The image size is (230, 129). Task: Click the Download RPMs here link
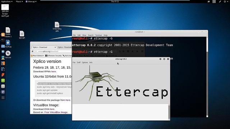coord(54,72)
